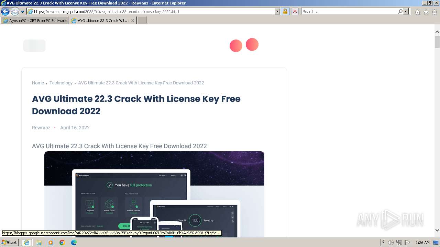Launch Chrome from the taskbar
Viewport: 440px width, 247px height.
coord(62,243)
